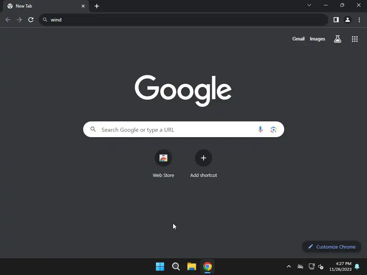Search by image with Lens icon
367x275 pixels.
pos(273,129)
